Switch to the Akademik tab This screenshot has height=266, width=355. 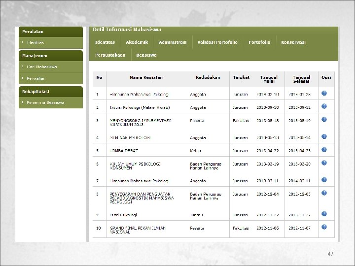[x=137, y=42]
